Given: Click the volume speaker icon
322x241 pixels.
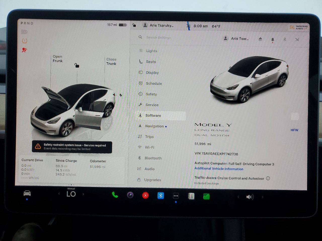Looking at the screenshot, I should (250, 197).
